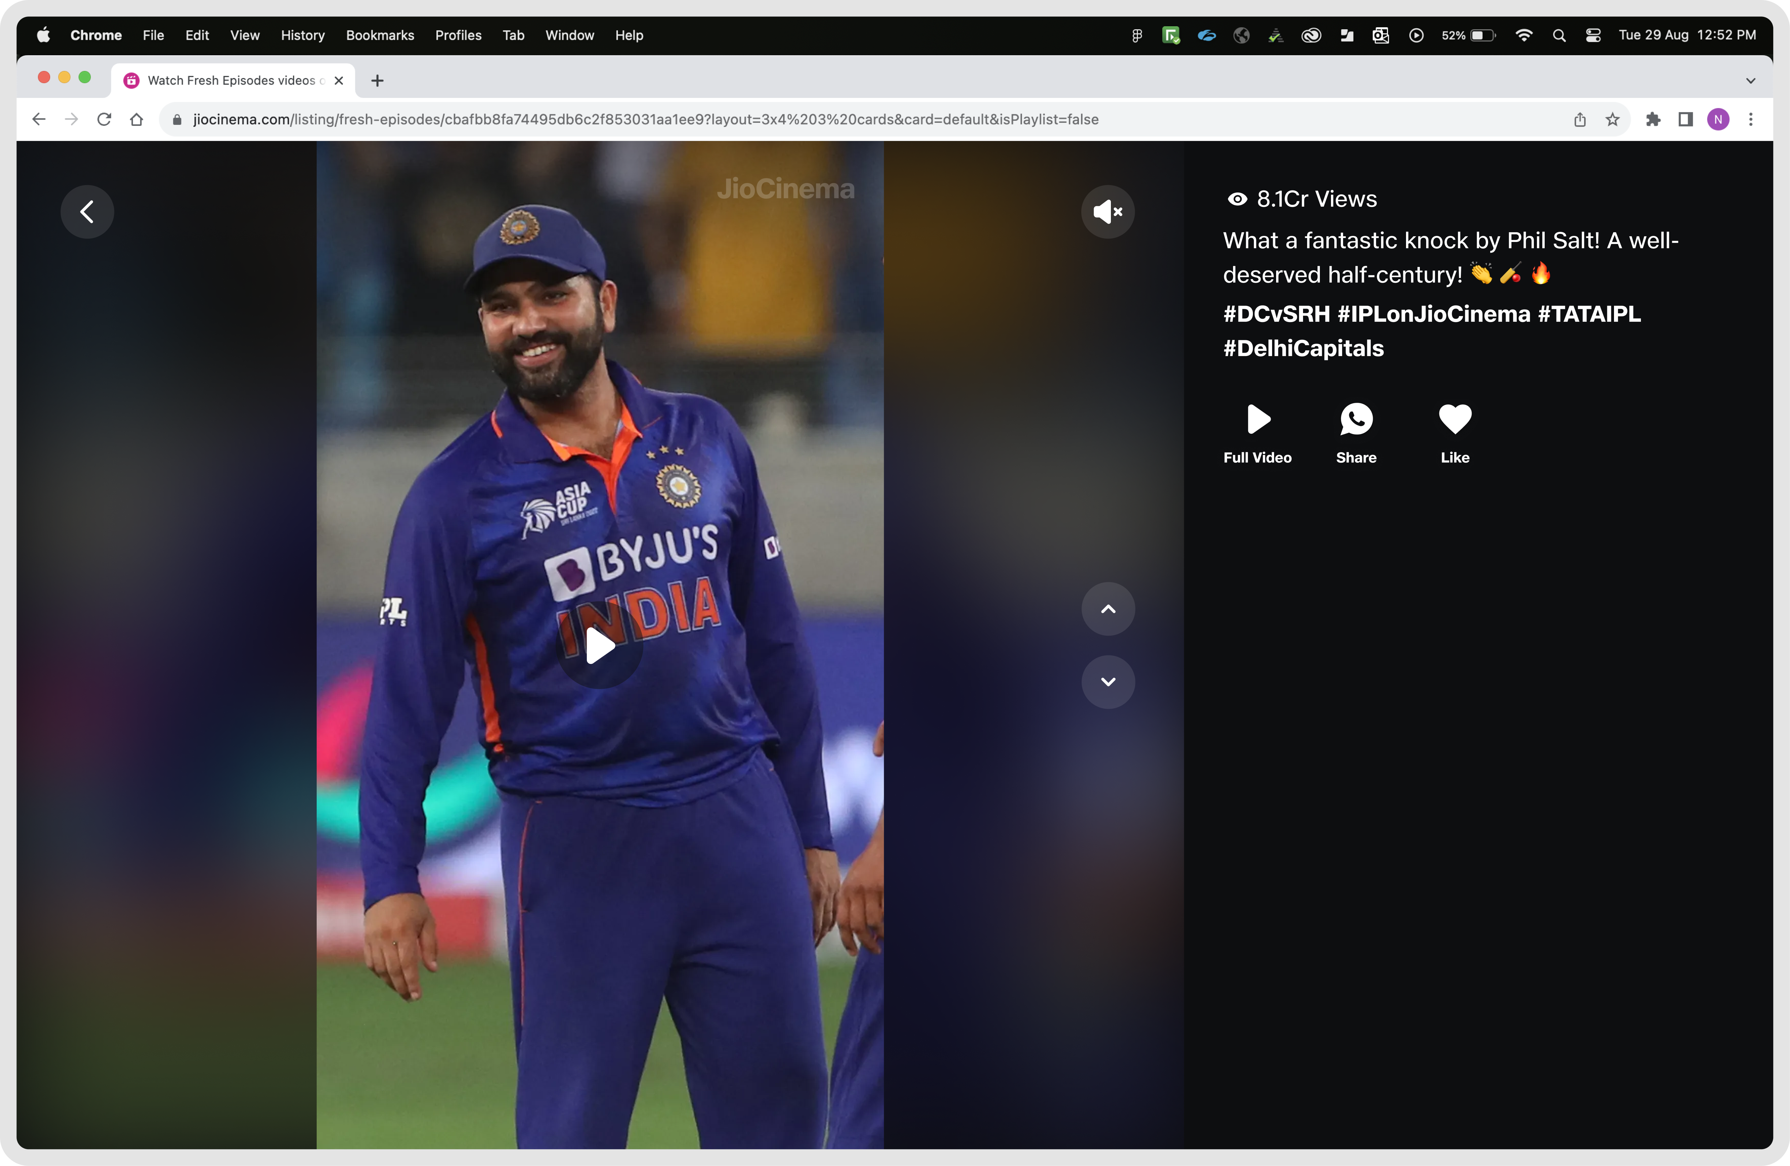This screenshot has width=1790, height=1166.
Task: Click the Phil Salt video description text
Action: point(1450,257)
